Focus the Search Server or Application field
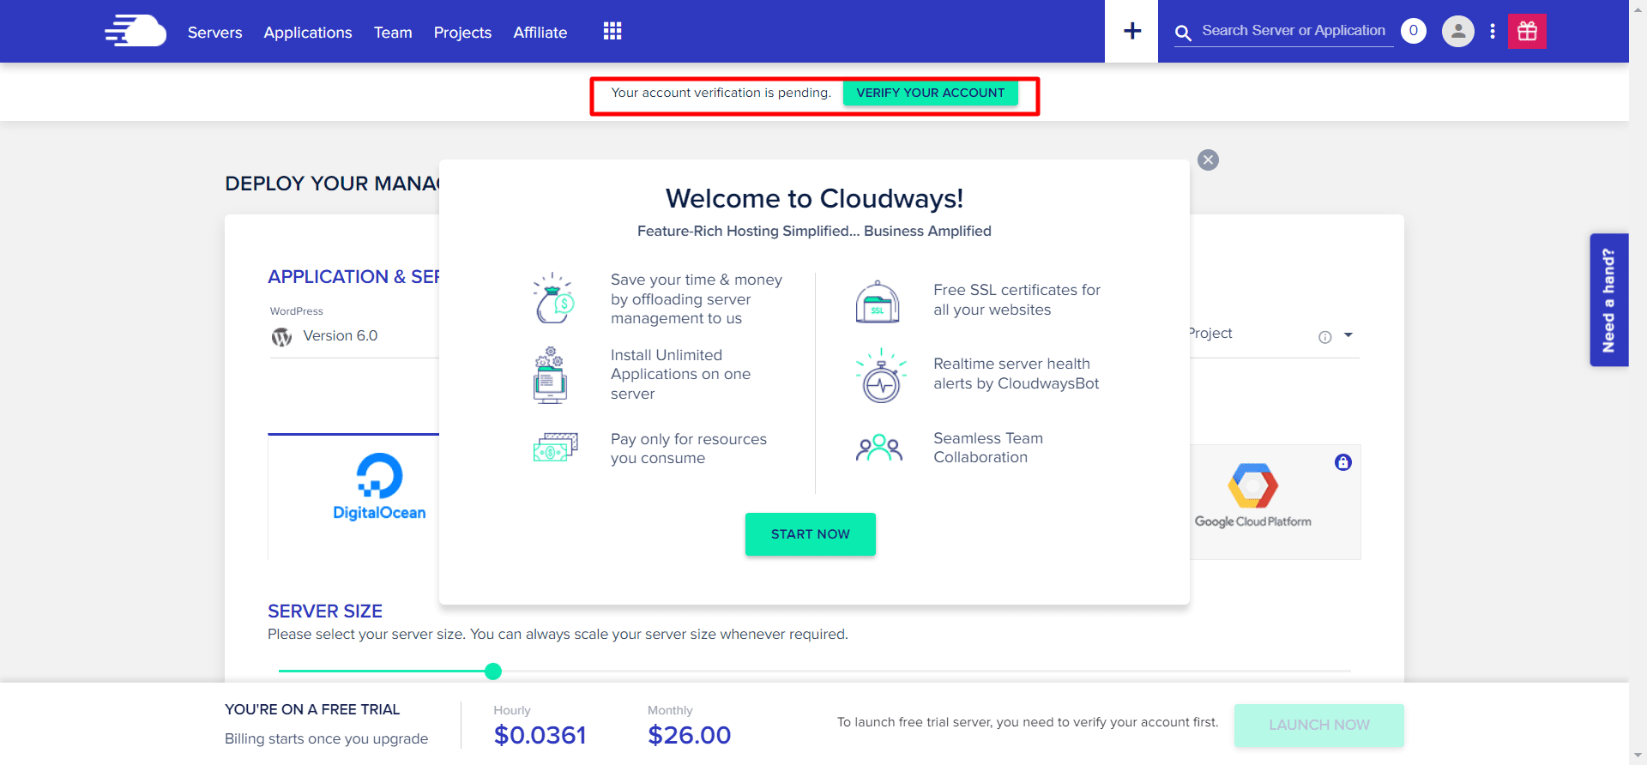Image resolution: width=1647 pixels, height=765 pixels. [x=1293, y=31]
